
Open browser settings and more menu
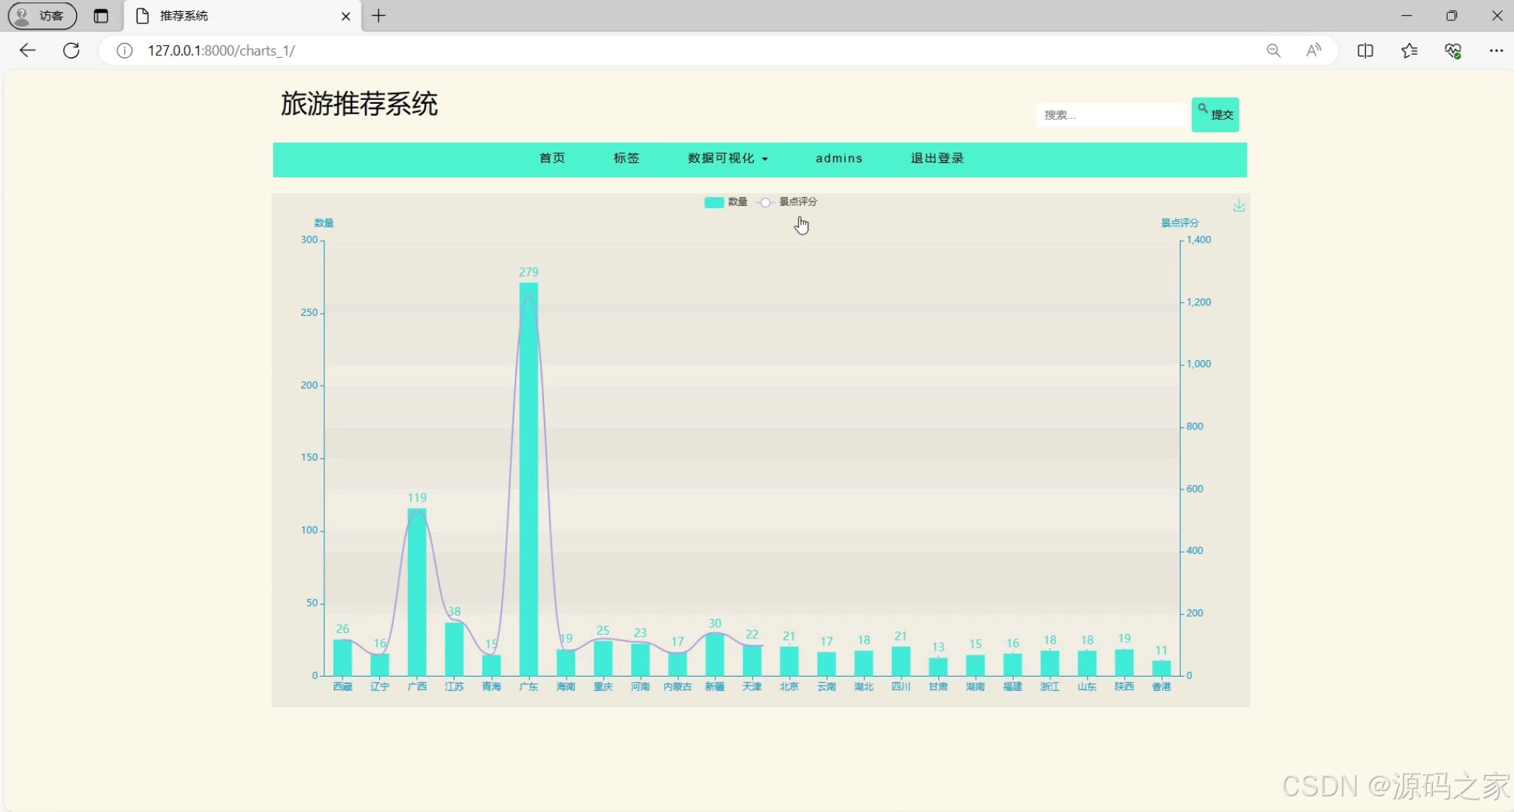pos(1496,50)
